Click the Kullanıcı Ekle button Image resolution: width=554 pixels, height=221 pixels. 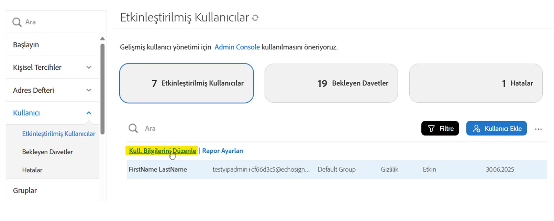click(x=496, y=129)
